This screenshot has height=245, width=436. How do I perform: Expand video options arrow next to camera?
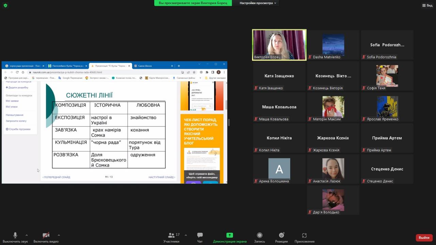[59, 235]
